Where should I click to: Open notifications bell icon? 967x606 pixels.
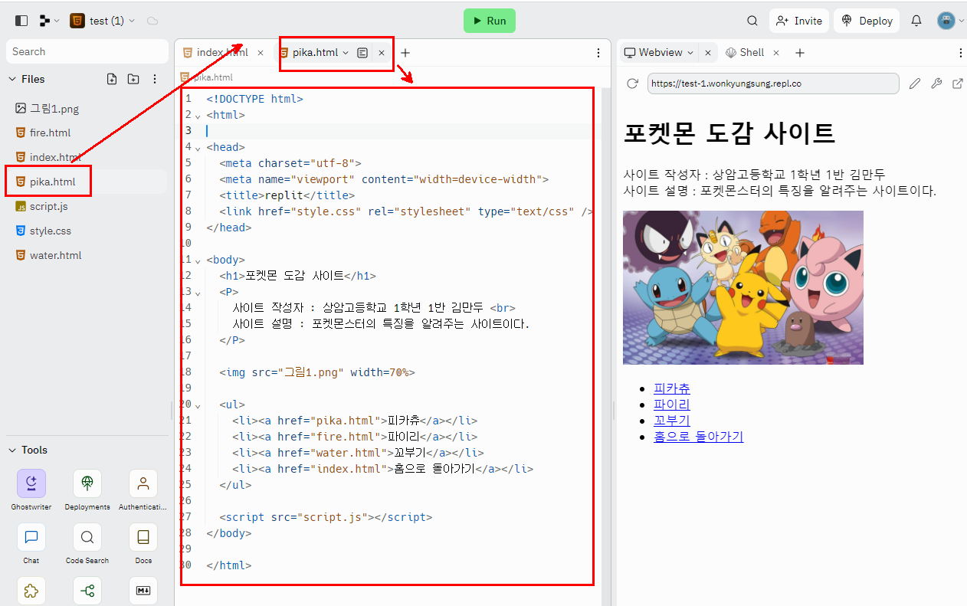click(916, 21)
